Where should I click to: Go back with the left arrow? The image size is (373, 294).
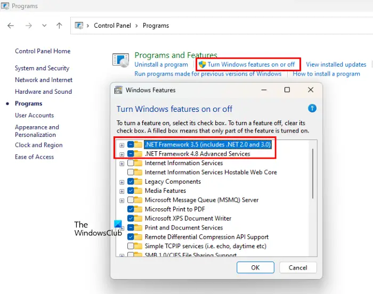pyautogui.click(x=11, y=26)
